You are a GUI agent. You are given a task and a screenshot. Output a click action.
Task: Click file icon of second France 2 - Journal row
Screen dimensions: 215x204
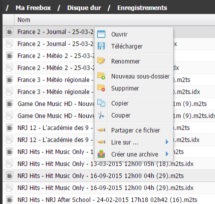coord(10,43)
